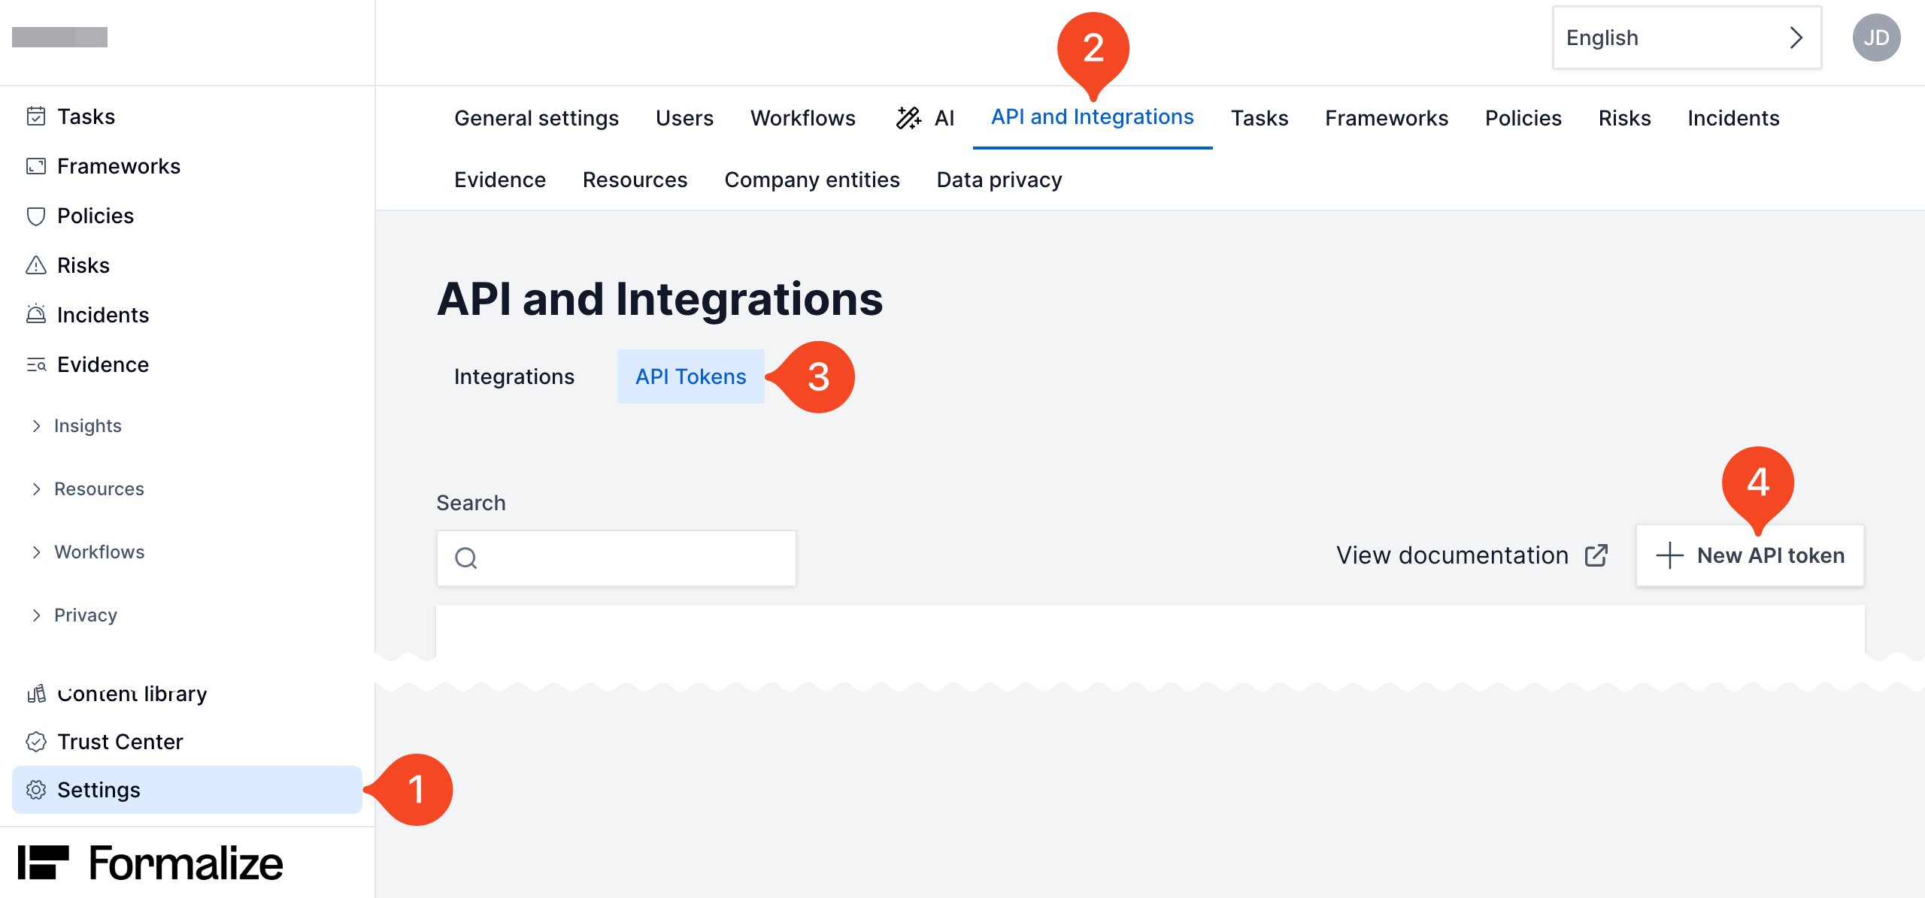Open the Data privacy tab
The width and height of the screenshot is (1925, 898).
point(999,180)
